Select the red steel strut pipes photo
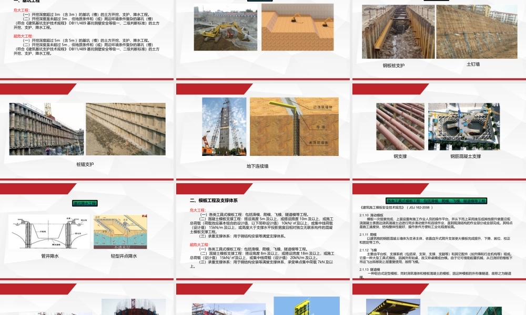Viewport: 526px width, 315px height. coord(400,127)
